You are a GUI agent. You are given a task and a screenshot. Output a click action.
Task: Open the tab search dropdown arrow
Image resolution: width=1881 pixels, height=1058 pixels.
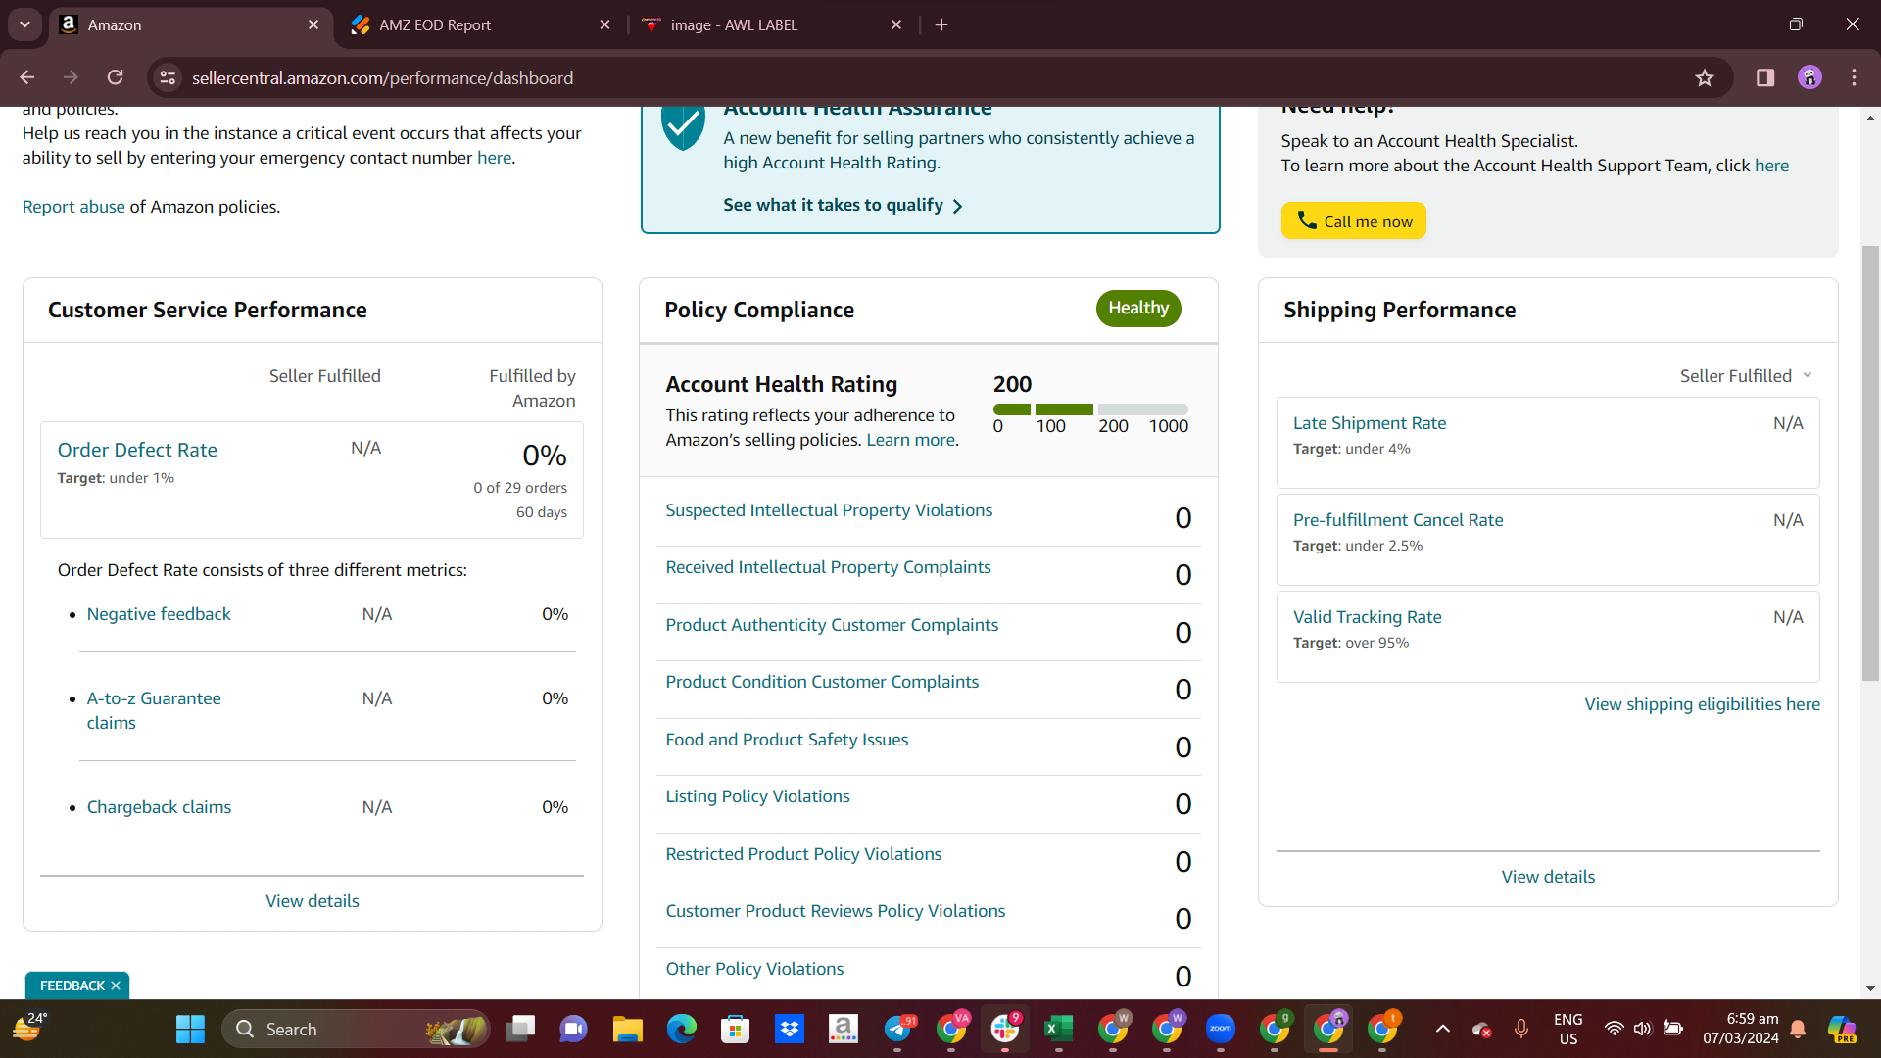tap(24, 24)
